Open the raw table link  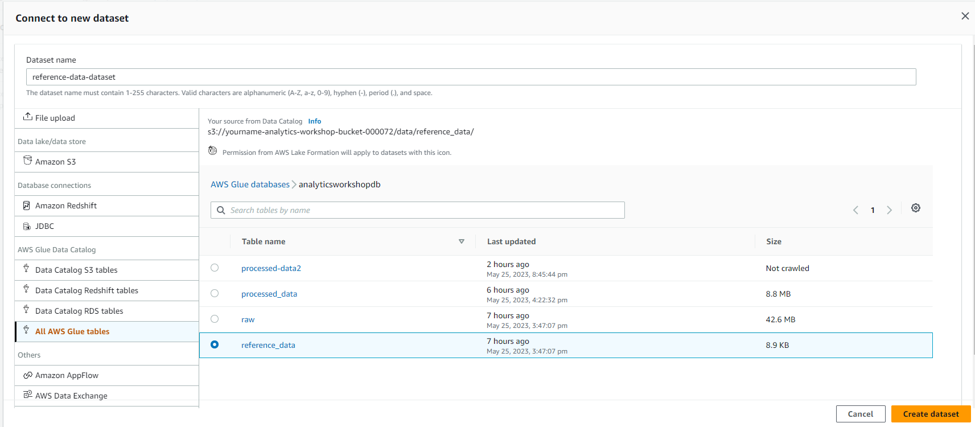pos(248,319)
